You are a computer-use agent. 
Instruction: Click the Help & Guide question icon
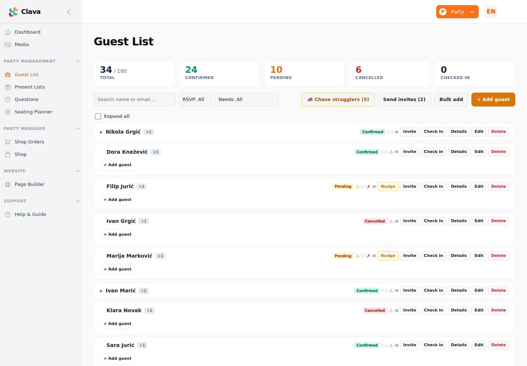(x=8, y=214)
